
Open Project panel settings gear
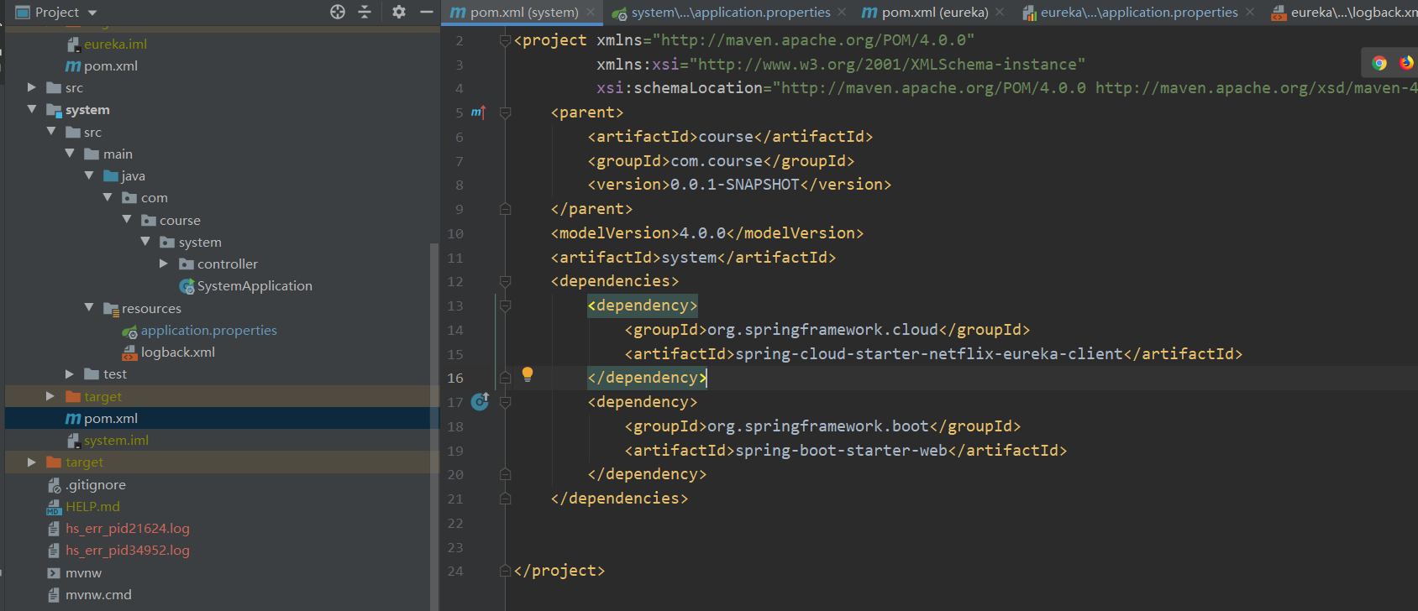pos(399,12)
